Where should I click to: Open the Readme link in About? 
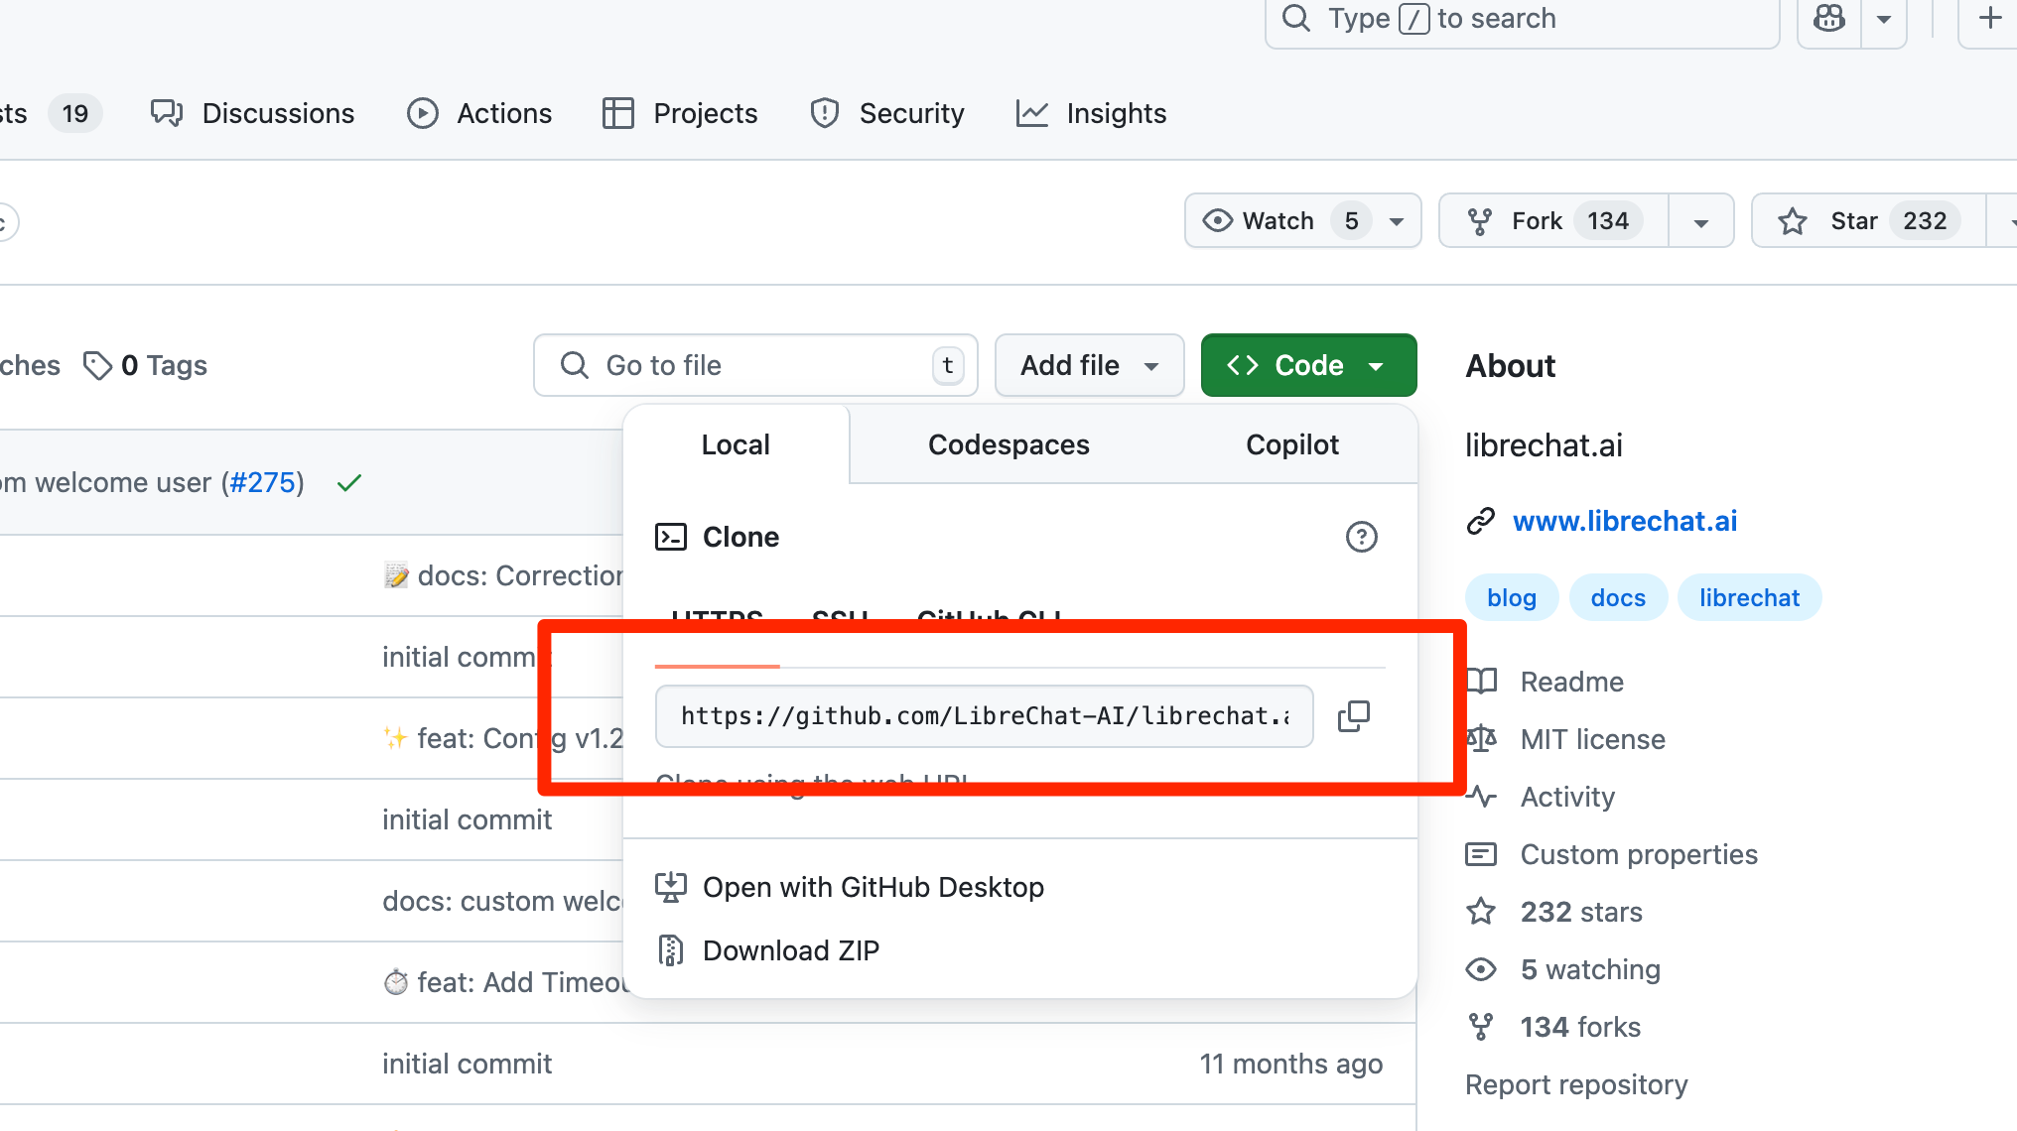pos(1572,682)
